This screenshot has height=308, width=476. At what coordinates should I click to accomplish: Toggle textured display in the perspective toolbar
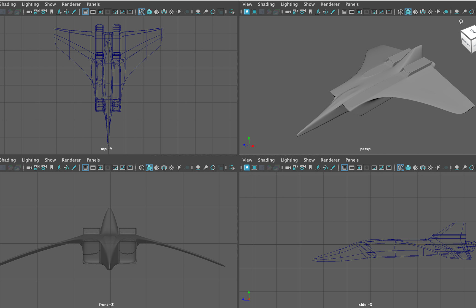(x=423, y=12)
